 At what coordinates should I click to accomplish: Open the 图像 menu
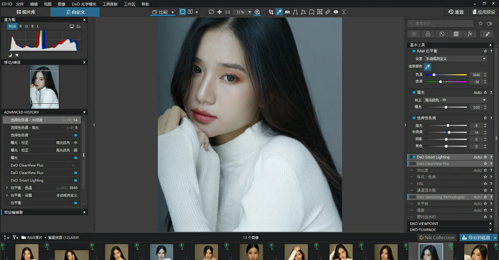[x=62, y=4]
